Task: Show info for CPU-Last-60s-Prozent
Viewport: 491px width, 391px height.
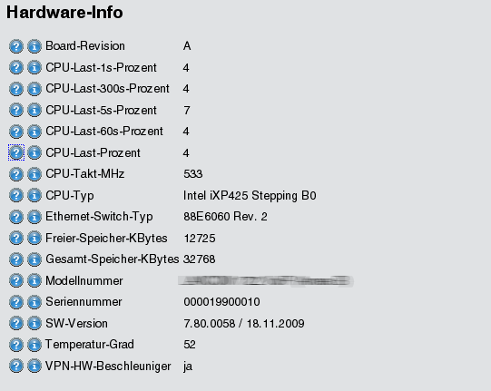Action: click(x=34, y=132)
